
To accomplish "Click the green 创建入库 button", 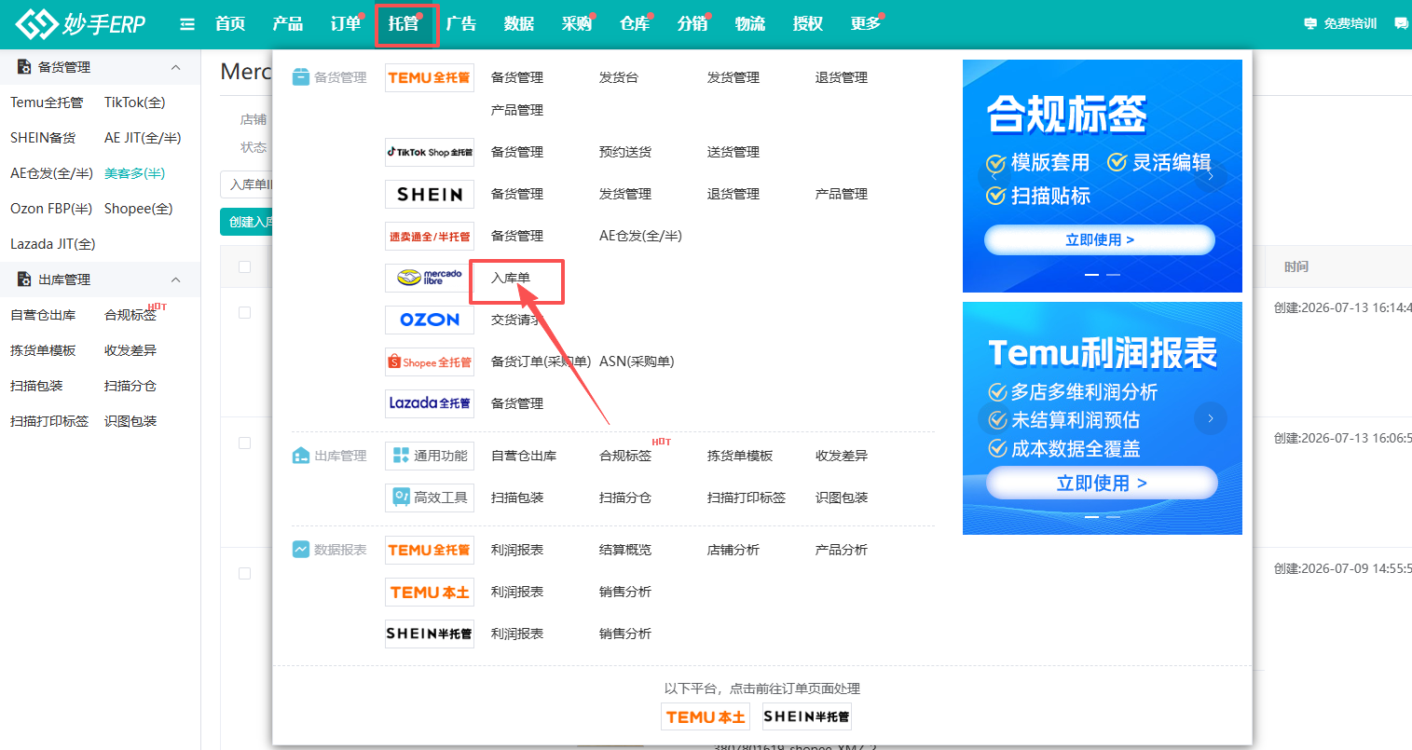I will [x=247, y=222].
